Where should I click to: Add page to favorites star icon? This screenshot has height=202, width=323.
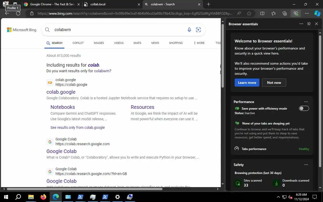pyautogui.click(x=249, y=13)
